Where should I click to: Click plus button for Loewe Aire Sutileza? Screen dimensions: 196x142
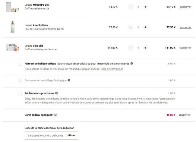[145, 27]
